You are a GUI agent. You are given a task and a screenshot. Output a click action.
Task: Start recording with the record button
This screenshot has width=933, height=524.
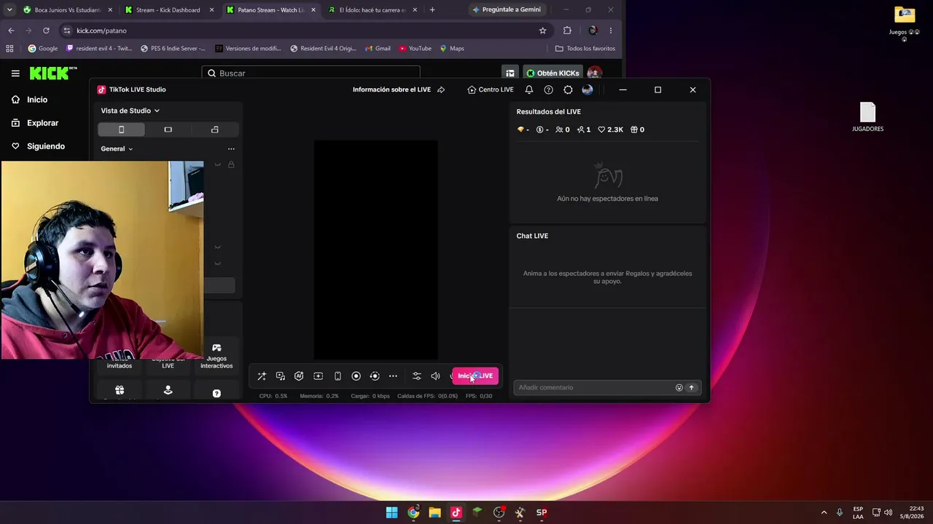[x=356, y=376]
